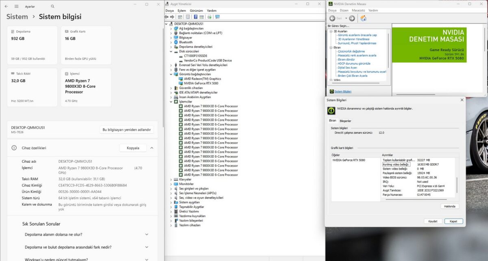Click the forward arrow in Device Manager toolbar
Viewport: 488px width, 261px height.
172,17
